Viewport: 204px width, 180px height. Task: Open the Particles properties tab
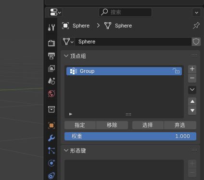pos(51,151)
